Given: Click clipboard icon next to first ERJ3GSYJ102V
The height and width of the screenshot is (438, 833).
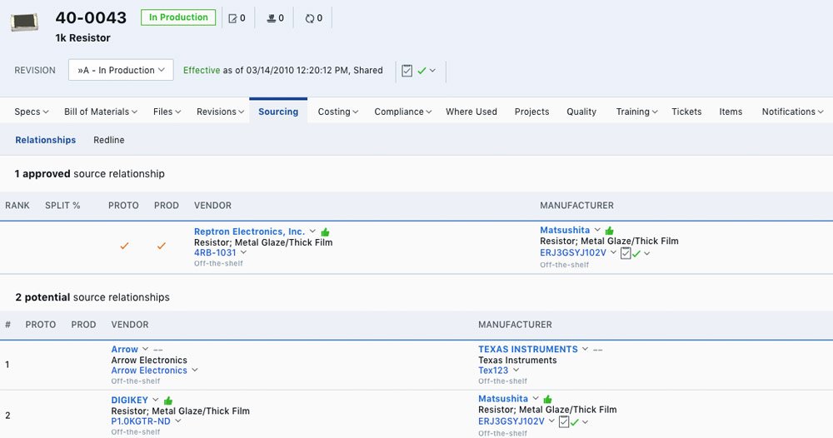Looking at the screenshot, I should click(x=626, y=253).
